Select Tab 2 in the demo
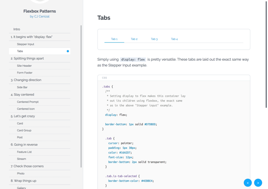The width and height of the screenshot is (268, 189). coord(134,39)
